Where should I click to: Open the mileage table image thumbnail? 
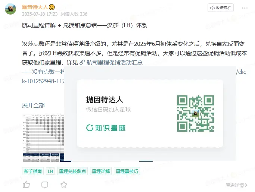(x=43, y=138)
